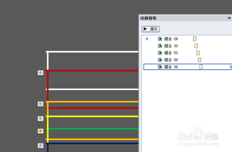Click the 播放 play button
The image size is (232, 152).
[151, 29]
